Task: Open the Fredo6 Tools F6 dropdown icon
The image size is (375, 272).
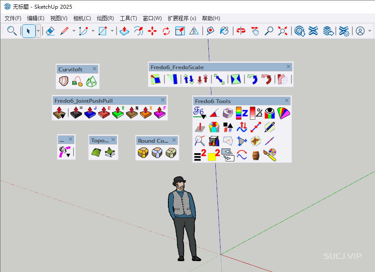Action: click(199, 113)
